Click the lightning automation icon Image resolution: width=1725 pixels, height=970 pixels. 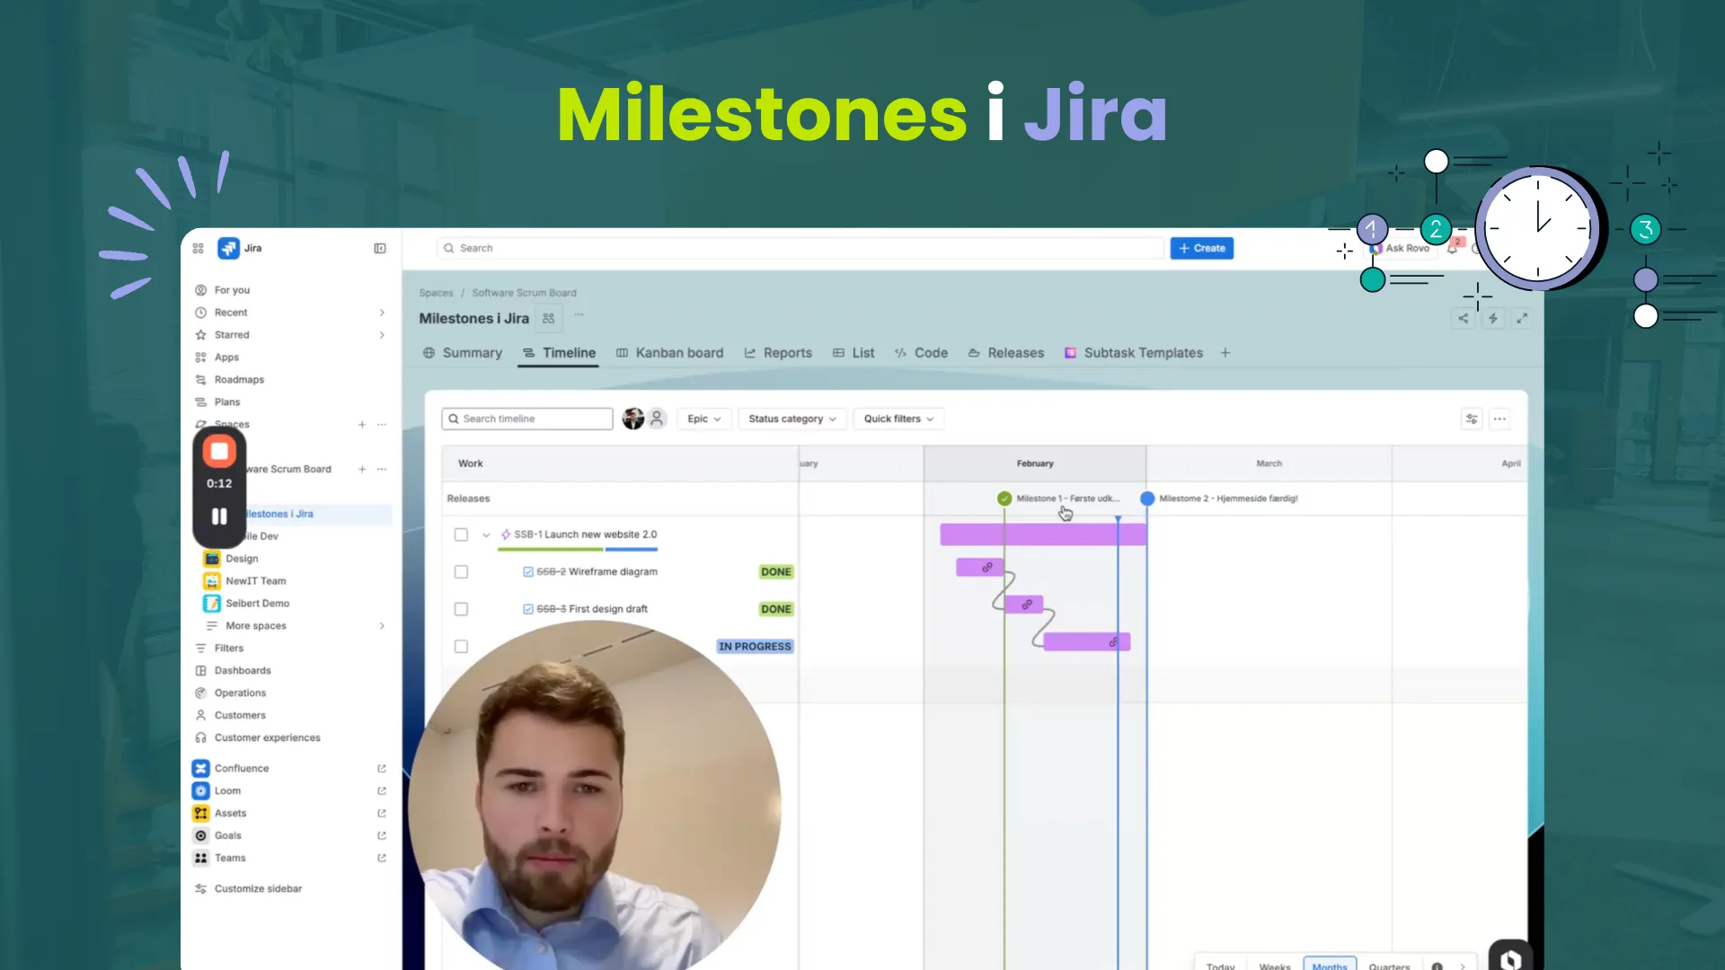[x=1493, y=318]
